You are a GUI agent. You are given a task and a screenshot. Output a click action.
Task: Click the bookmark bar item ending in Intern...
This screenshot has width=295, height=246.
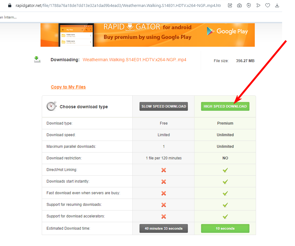point(8,17)
